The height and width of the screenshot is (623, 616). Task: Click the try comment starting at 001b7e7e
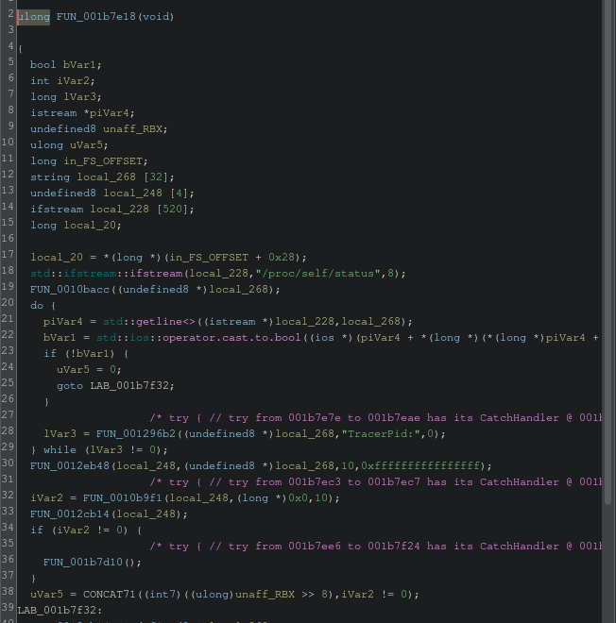pos(375,417)
